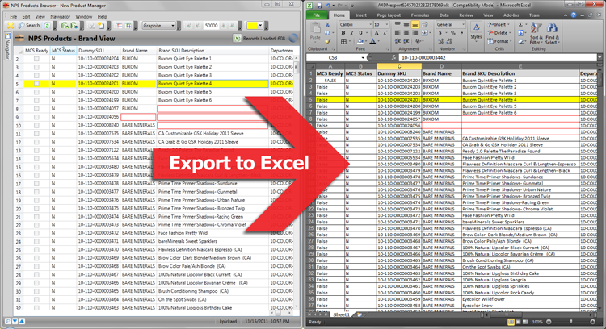Switch to the Formulas tab in Excel

[420, 15]
